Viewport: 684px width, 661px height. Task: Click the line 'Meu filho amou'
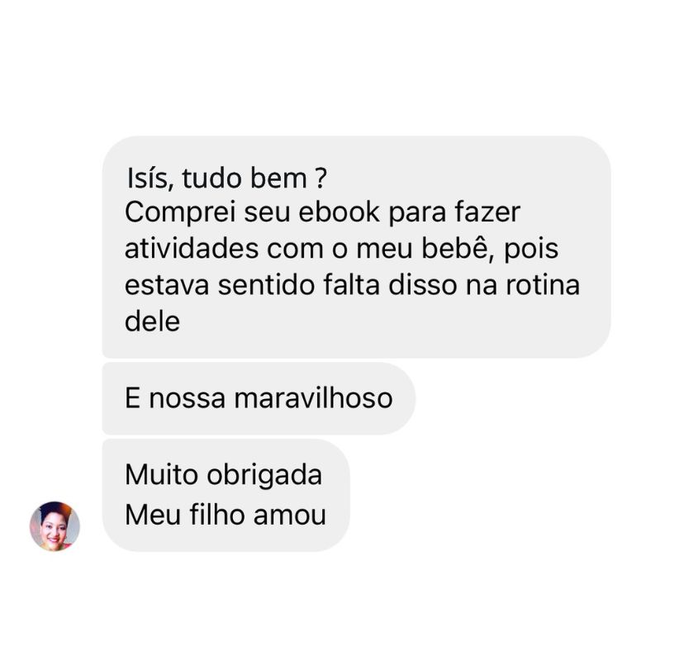[x=225, y=515]
